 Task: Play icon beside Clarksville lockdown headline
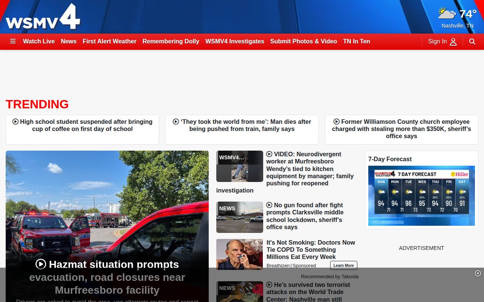269,205
